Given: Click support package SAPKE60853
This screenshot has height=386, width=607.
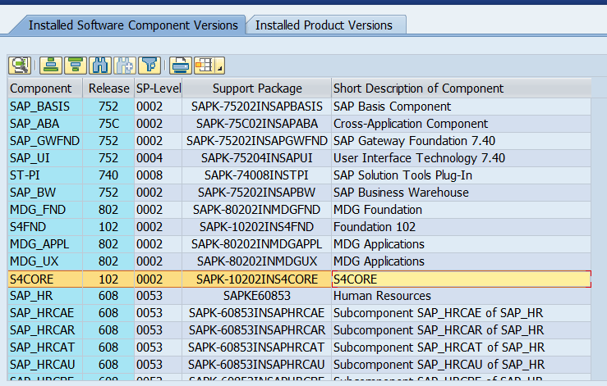Looking at the screenshot, I should click(256, 296).
